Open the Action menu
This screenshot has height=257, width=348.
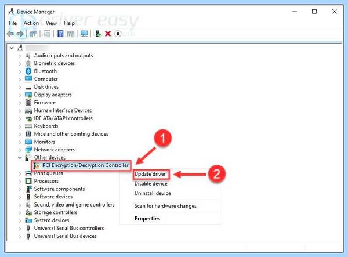click(31, 23)
